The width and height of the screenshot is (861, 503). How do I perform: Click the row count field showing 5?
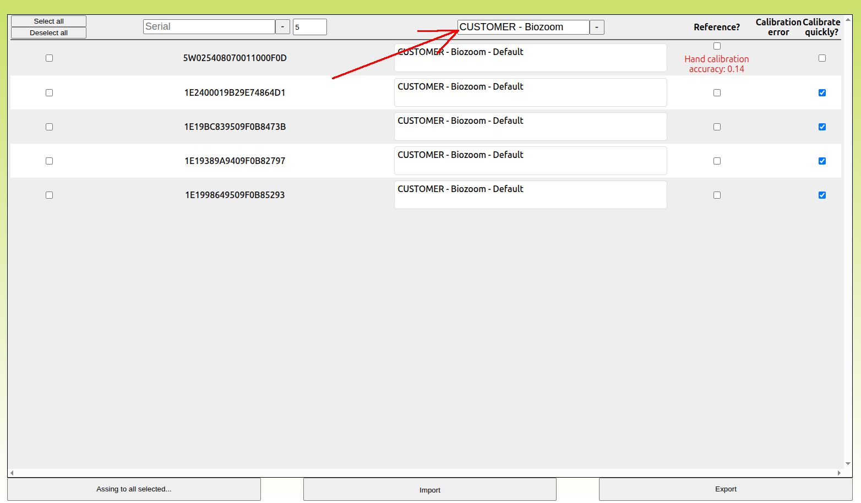[x=309, y=27]
